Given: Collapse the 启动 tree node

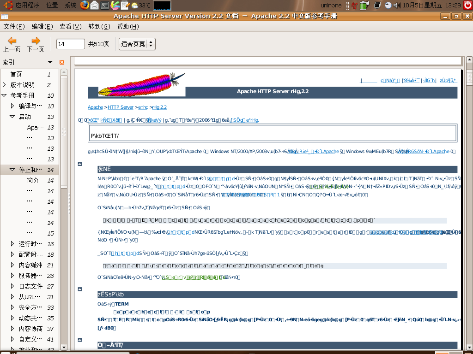Looking at the screenshot, I should click(12, 117).
